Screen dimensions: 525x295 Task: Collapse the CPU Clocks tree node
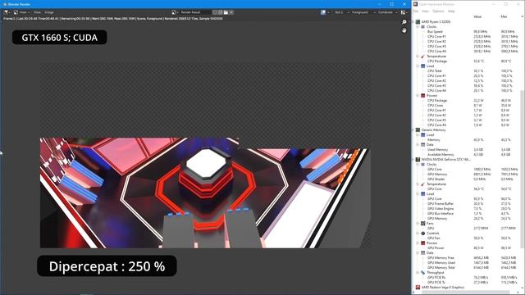(418, 27)
